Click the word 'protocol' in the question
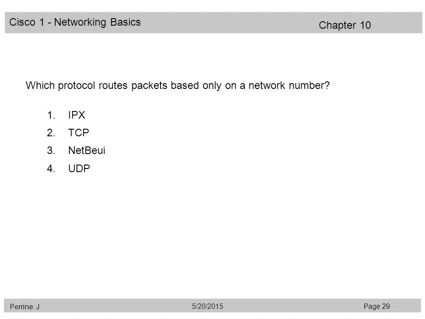Screen dimensions: 425x319 (77, 86)
